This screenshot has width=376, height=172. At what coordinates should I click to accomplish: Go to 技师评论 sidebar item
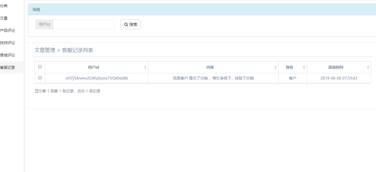coord(7,43)
